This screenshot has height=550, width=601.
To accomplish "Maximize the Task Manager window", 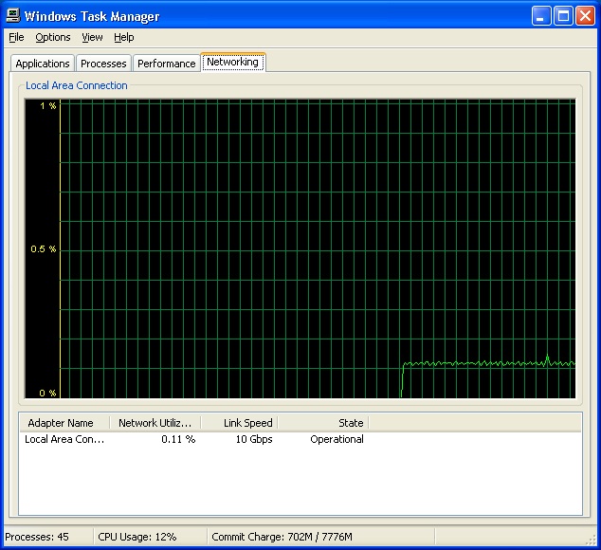I will tap(563, 16).
